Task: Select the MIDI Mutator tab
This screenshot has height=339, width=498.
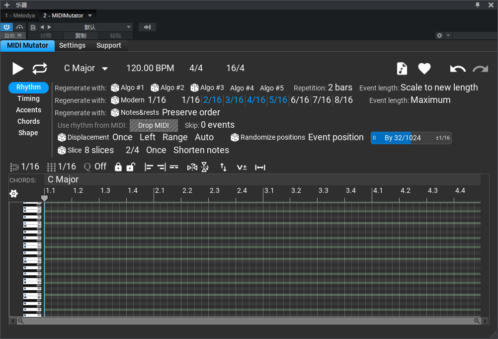Action: pos(28,45)
